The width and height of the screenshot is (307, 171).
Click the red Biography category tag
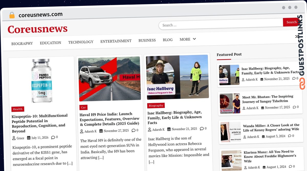(x=156, y=105)
